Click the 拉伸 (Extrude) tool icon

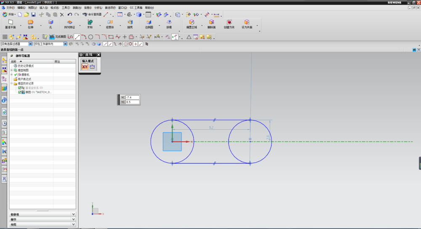(x=30, y=23)
